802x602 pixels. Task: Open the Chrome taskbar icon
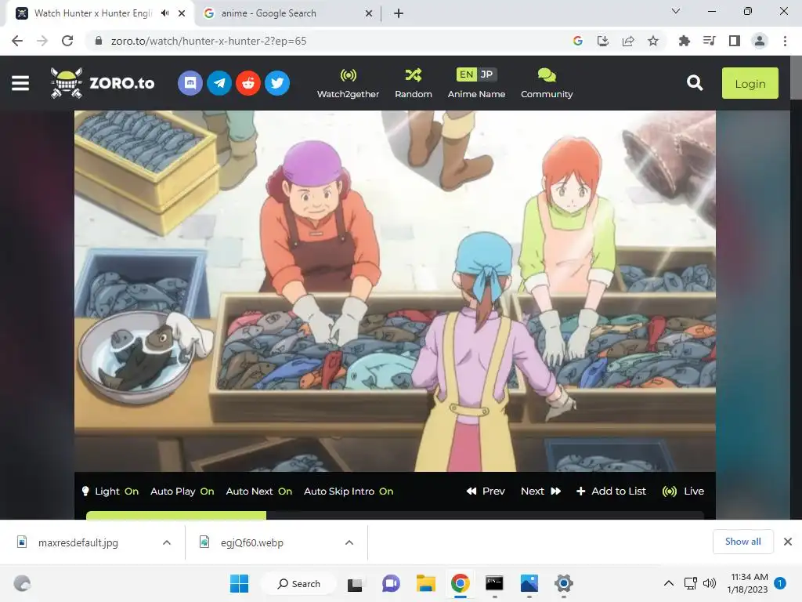click(x=461, y=583)
